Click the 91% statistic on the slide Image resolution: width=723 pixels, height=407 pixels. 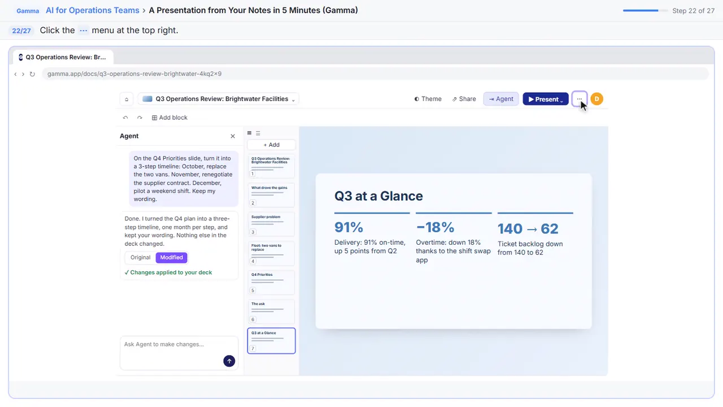tap(349, 227)
